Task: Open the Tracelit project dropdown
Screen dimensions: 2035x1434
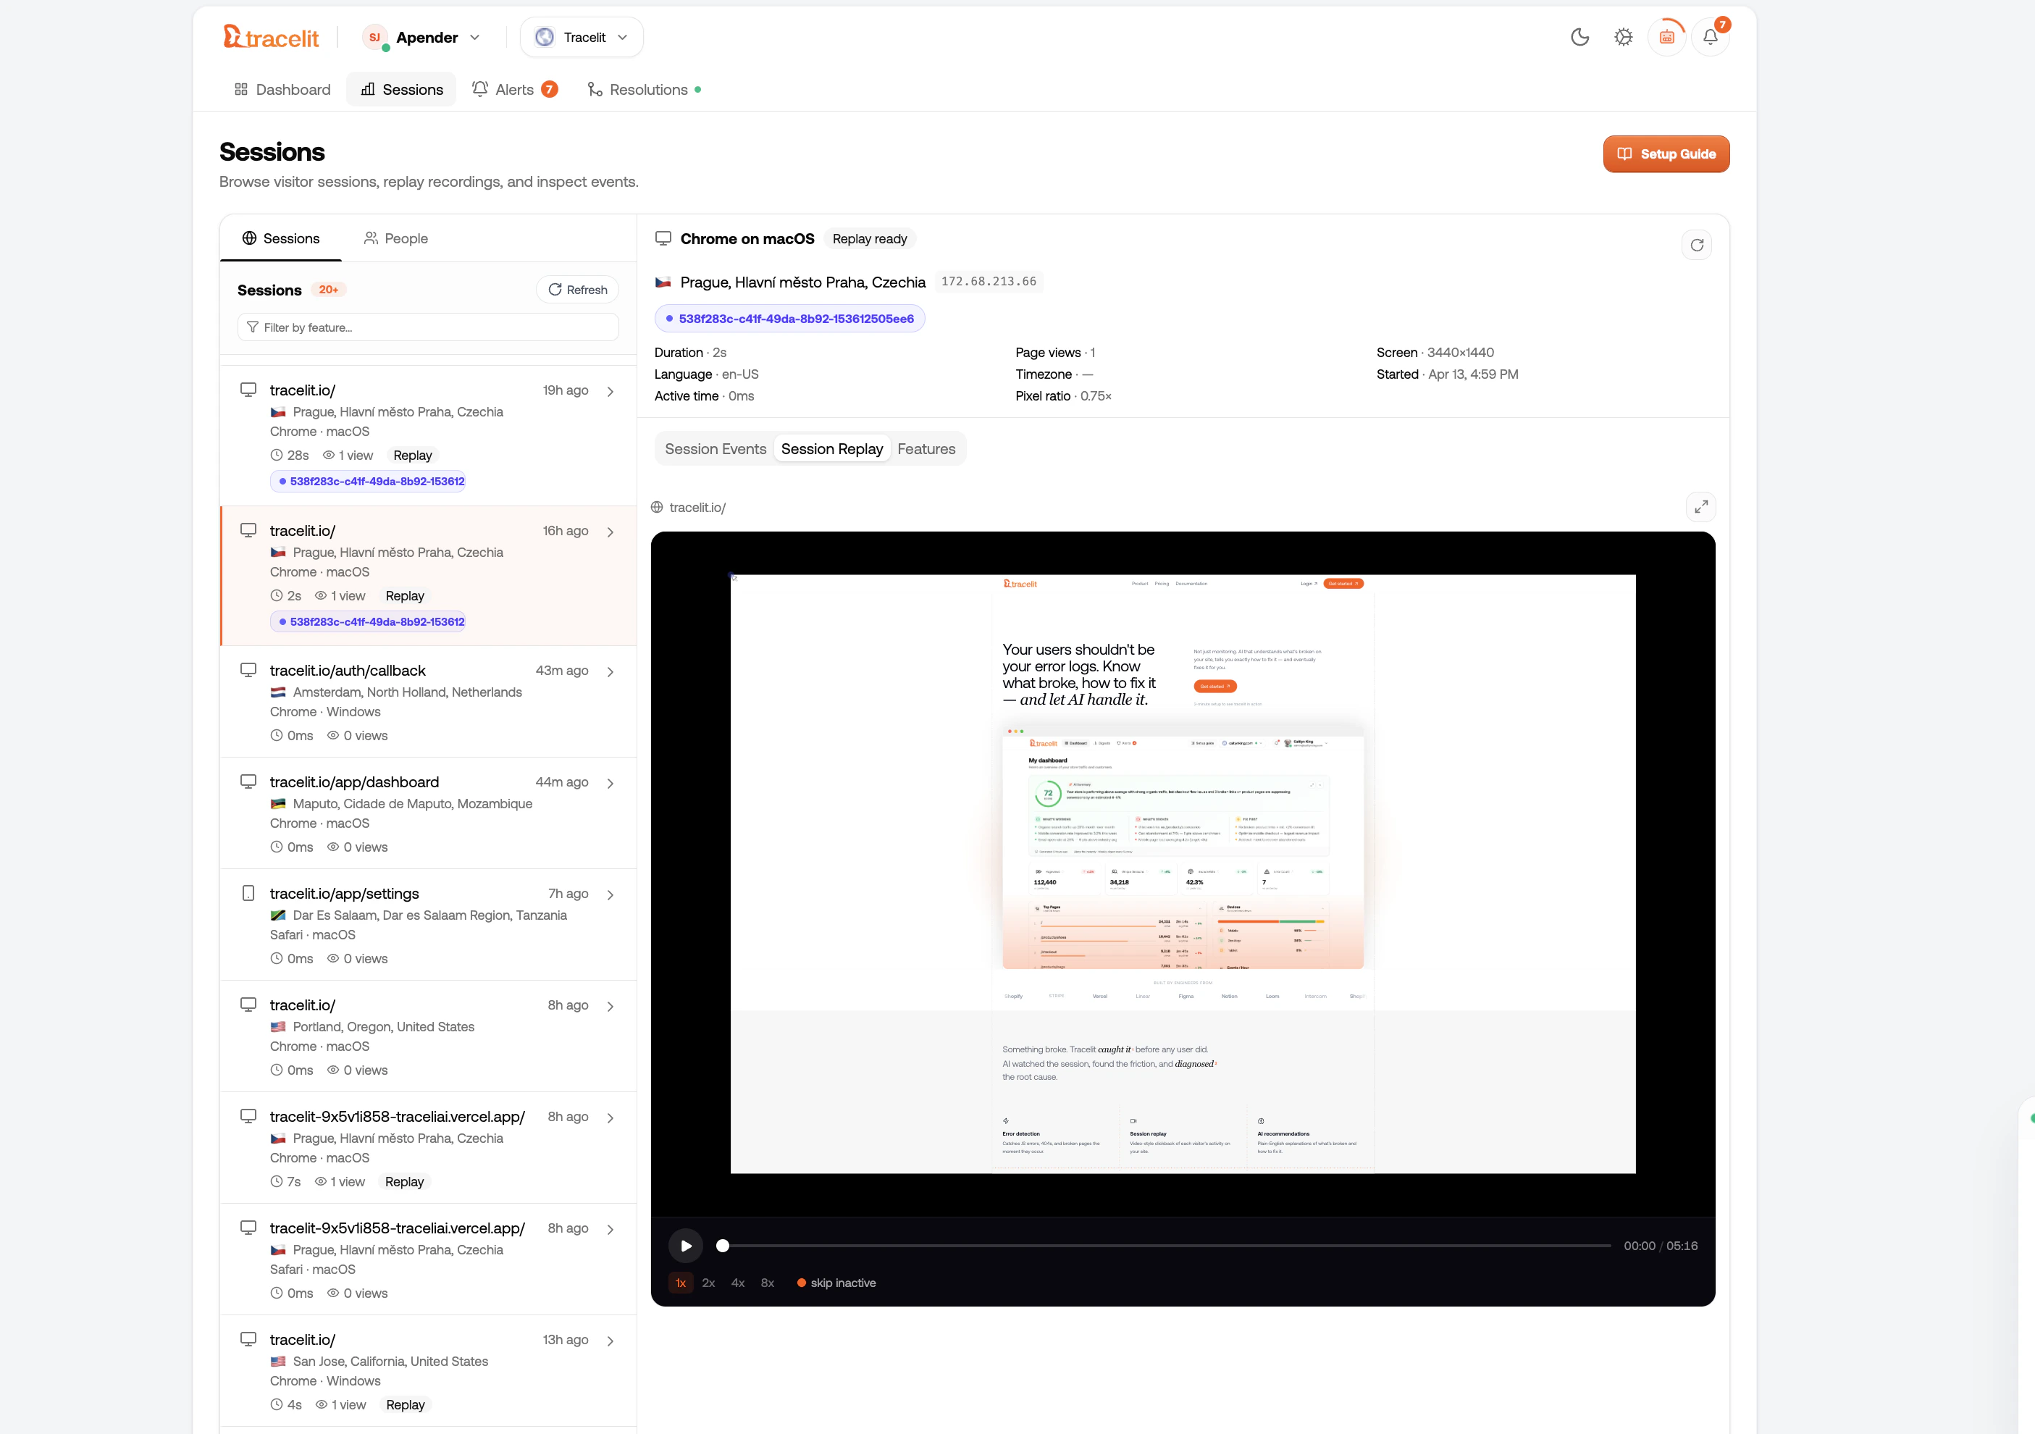Action: pyautogui.click(x=582, y=37)
